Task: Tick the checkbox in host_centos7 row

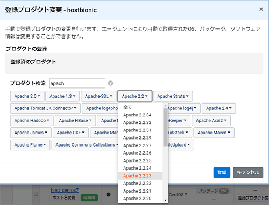Action: tap(36, 194)
